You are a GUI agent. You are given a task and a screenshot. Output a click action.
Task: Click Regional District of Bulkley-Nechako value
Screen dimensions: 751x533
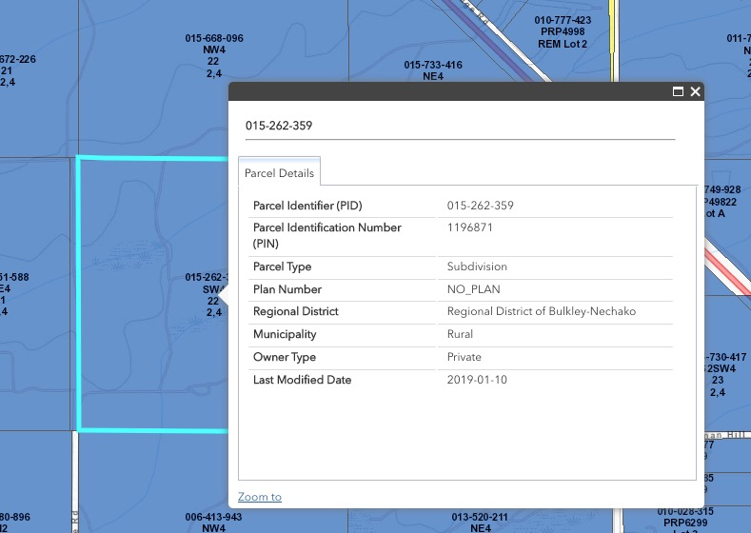541,312
